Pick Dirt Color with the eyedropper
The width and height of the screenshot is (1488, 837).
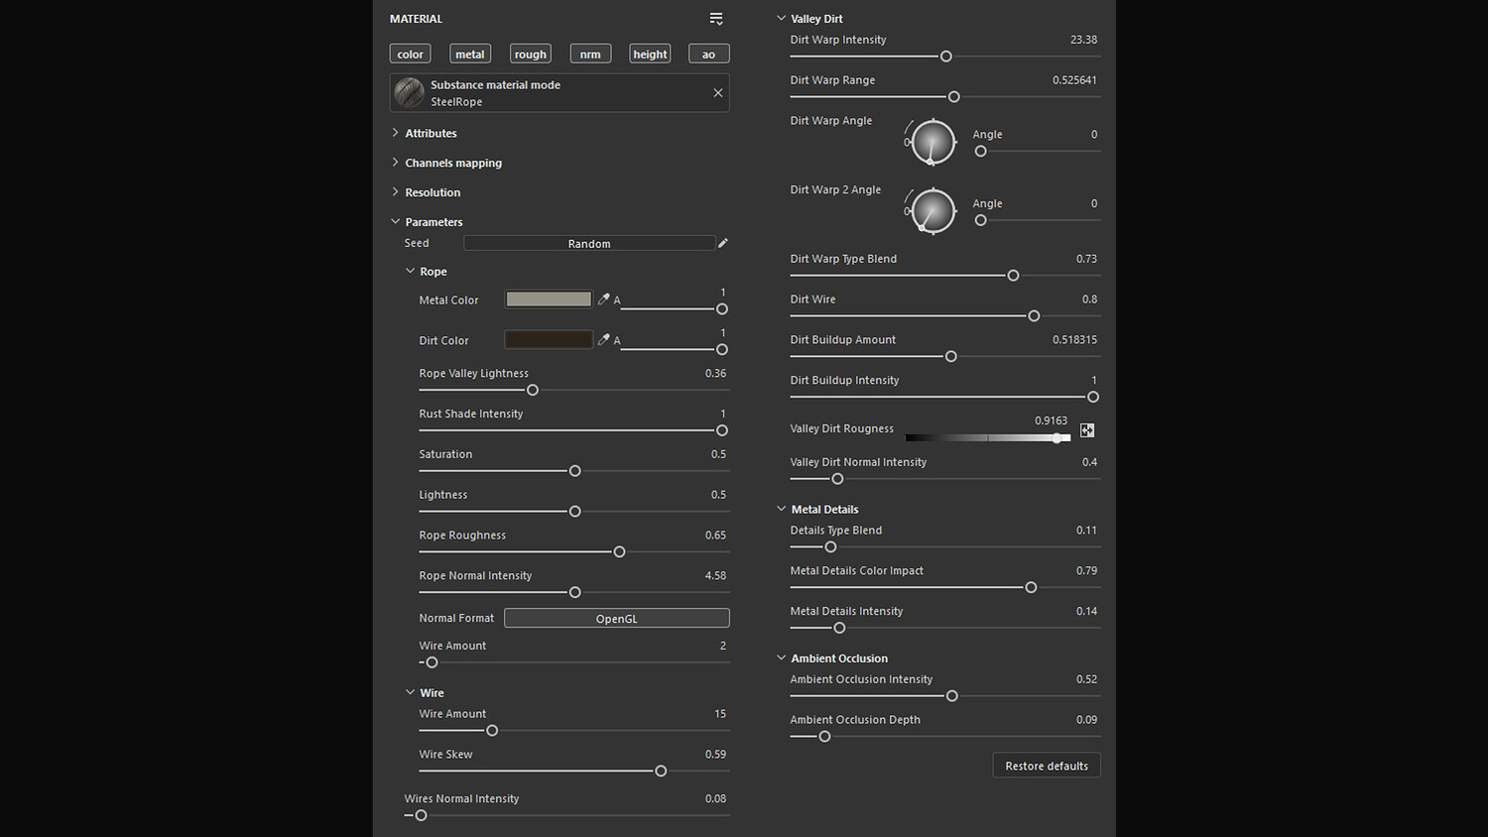tap(603, 340)
